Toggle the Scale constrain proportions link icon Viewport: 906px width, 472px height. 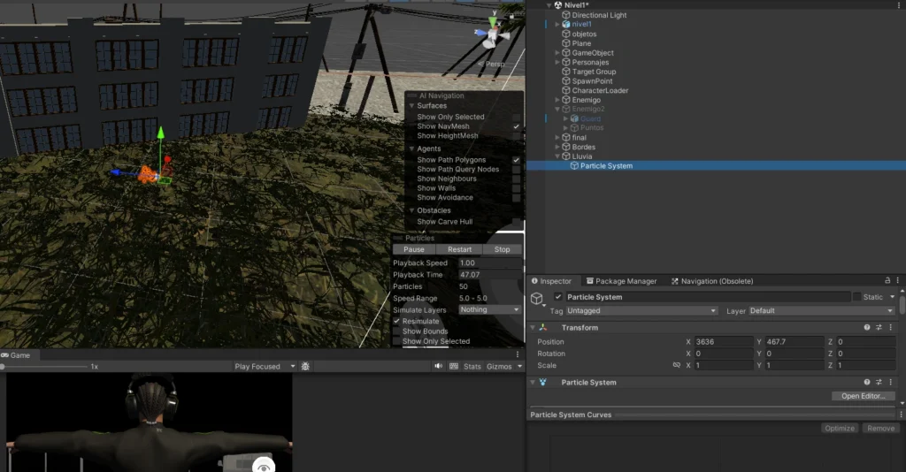[676, 365]
